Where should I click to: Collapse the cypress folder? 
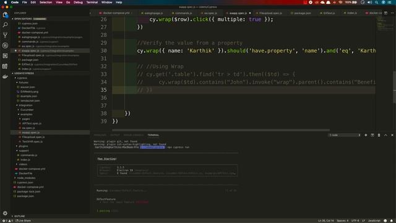[22, 78]
